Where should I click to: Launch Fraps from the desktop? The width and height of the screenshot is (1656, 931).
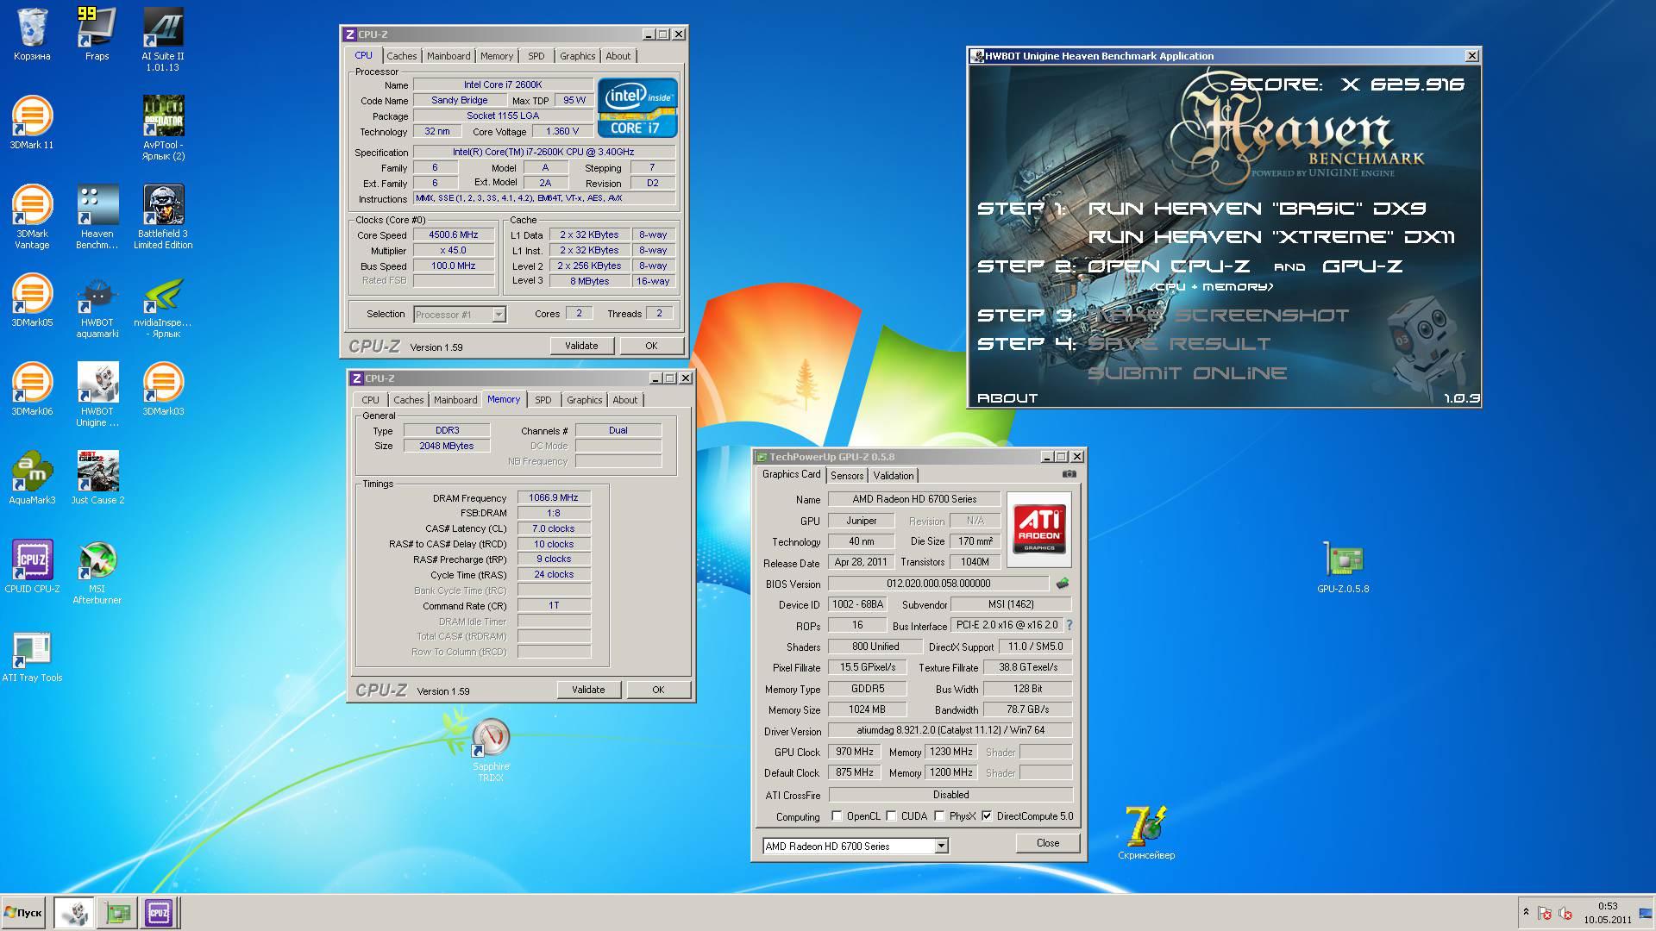(x=97, y=34)
